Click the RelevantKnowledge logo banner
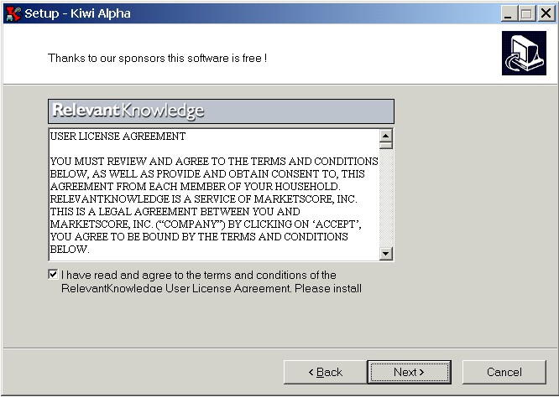Screen dimensions: 559x397 (221, 111)
